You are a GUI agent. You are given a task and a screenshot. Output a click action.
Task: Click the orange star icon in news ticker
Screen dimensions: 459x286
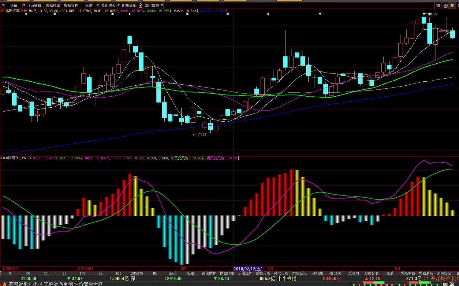click(x=4, y=284)
